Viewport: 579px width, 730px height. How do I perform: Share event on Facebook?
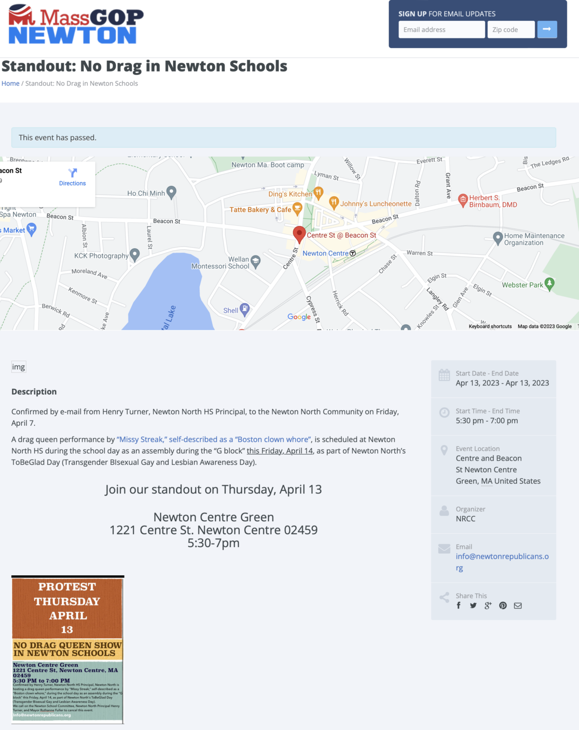(458, 605)
